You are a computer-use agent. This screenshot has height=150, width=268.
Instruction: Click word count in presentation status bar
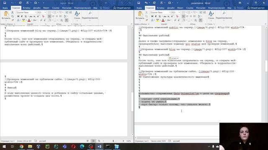pyautogui.click(x=158, y=141)
